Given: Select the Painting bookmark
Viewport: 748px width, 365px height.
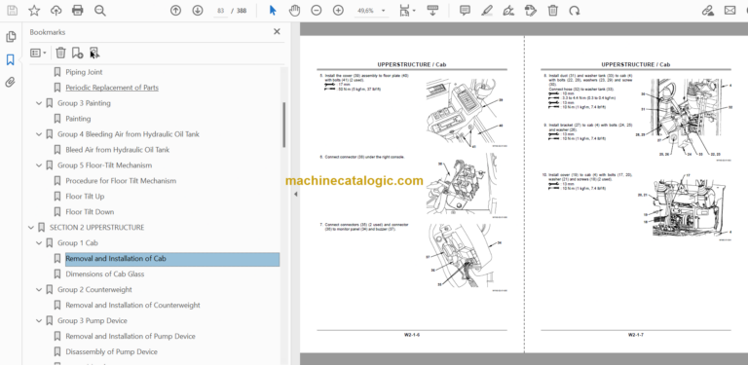Looking at the screenshot, I should (x=78, y=119).
